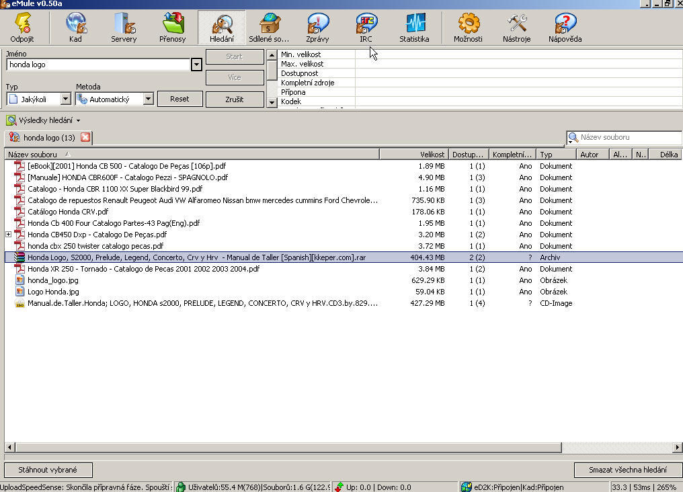This screenshot has height=492, width=683.
Task: Close the honda logo search tab
Action: pyautogui.click(x=85, y=137)
